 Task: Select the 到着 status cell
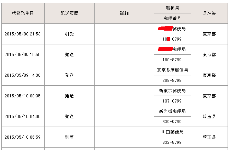69,137
